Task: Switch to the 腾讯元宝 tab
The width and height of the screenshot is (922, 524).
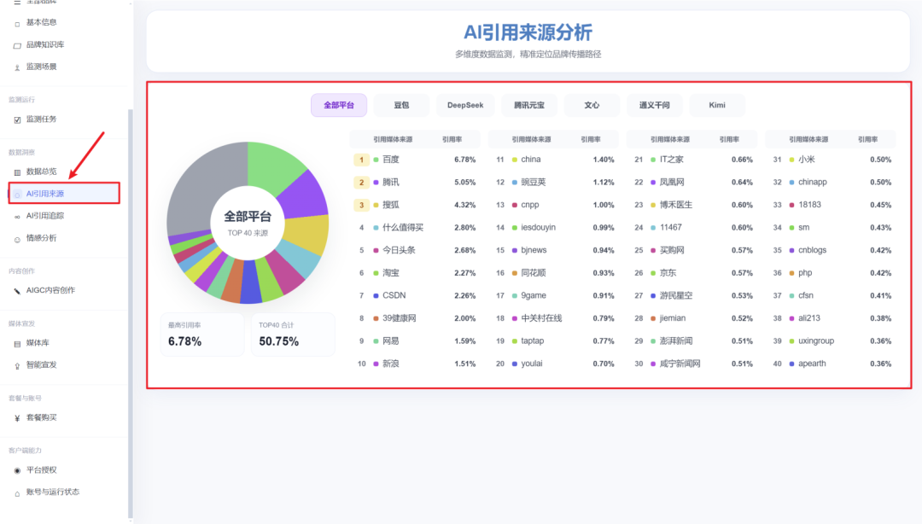Action: 529,105
